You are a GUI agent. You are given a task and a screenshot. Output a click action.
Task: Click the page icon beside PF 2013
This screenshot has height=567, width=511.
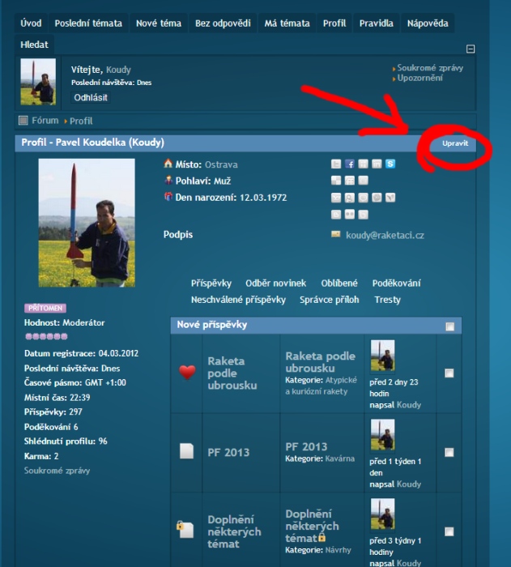pyautogui.click(x=186, y=451)
